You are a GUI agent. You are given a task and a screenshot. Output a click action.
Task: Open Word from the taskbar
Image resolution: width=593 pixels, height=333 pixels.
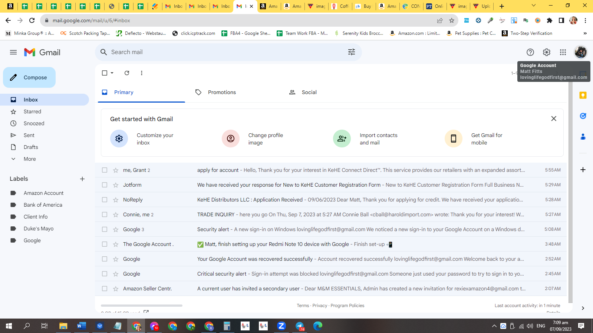81,326
